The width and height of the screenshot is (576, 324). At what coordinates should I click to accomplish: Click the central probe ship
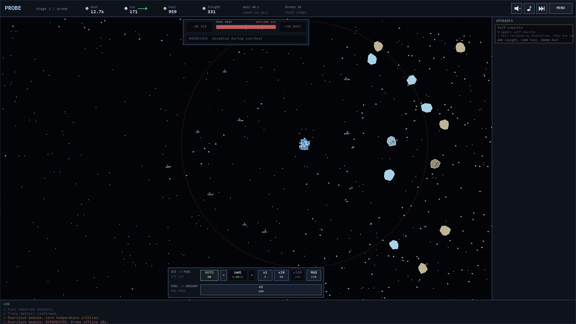click(304, 144)
